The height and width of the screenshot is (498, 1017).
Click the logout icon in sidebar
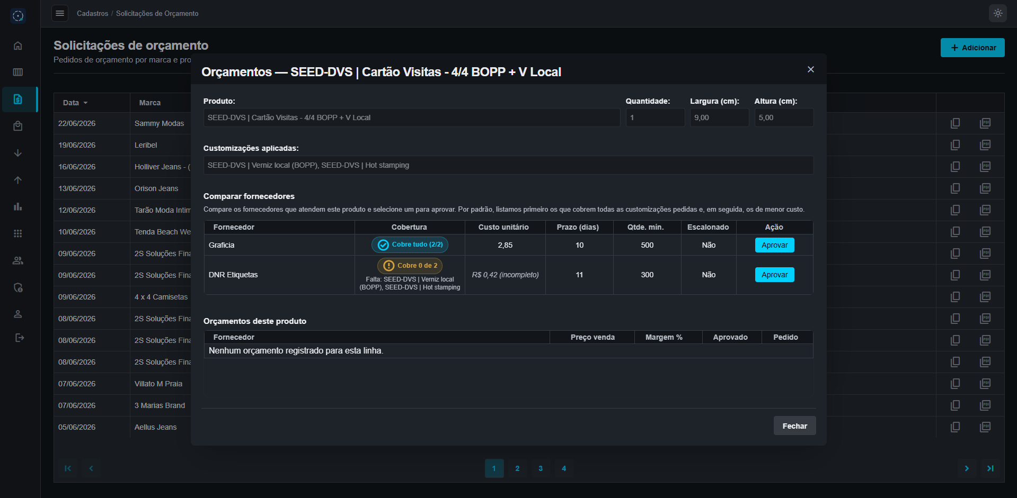(x=20, y=338)
